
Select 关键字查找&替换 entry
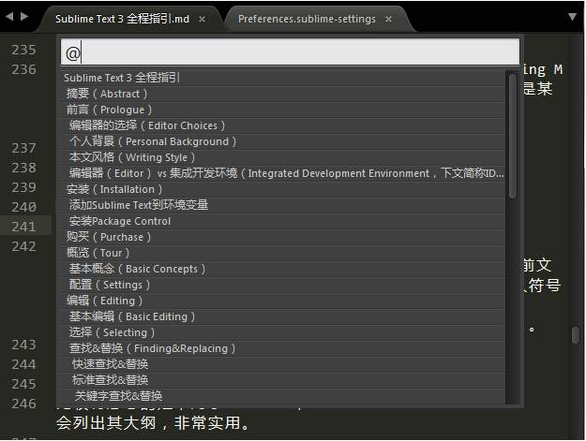(x=282, y=396)
